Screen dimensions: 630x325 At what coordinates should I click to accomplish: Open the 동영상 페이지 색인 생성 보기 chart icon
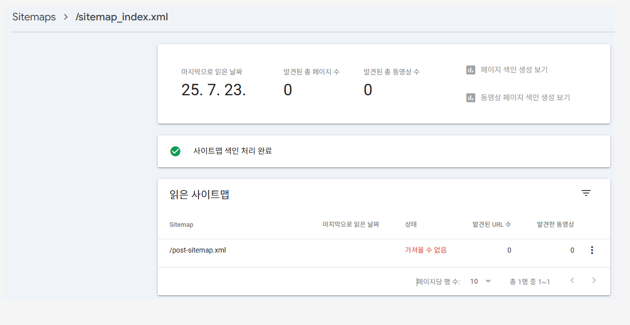[470, 98]
